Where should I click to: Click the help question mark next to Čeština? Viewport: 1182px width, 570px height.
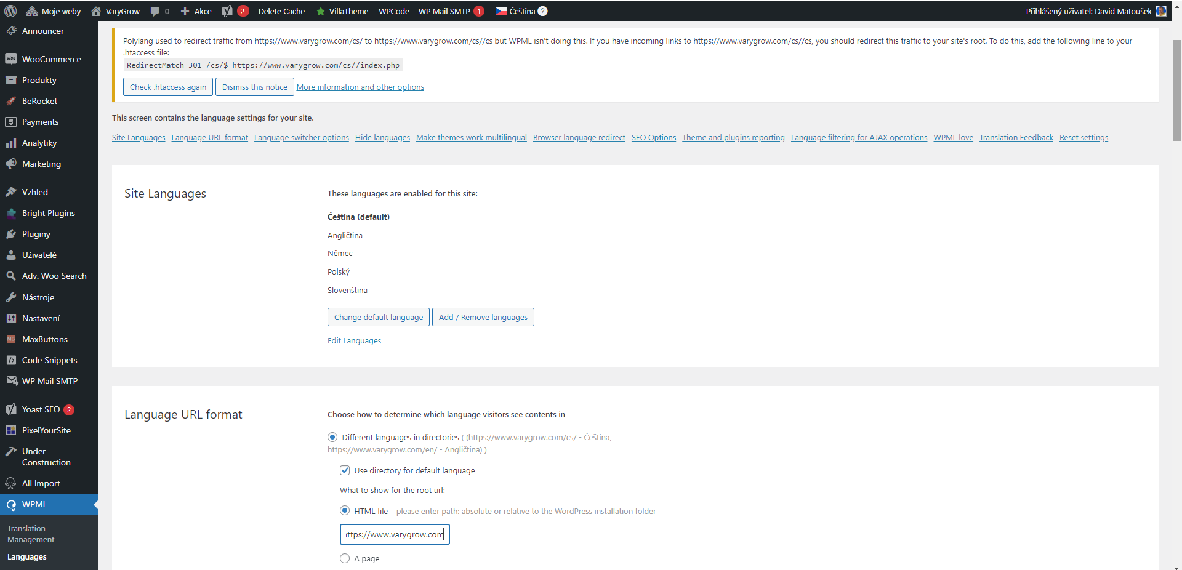pyautogui.click(x=542, y=11)
